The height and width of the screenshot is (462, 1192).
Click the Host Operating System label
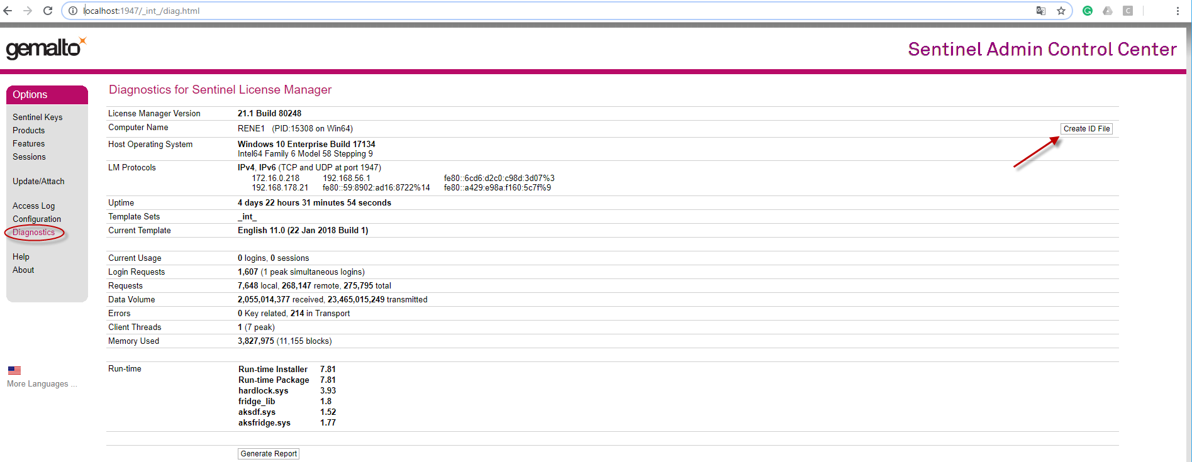150,144
